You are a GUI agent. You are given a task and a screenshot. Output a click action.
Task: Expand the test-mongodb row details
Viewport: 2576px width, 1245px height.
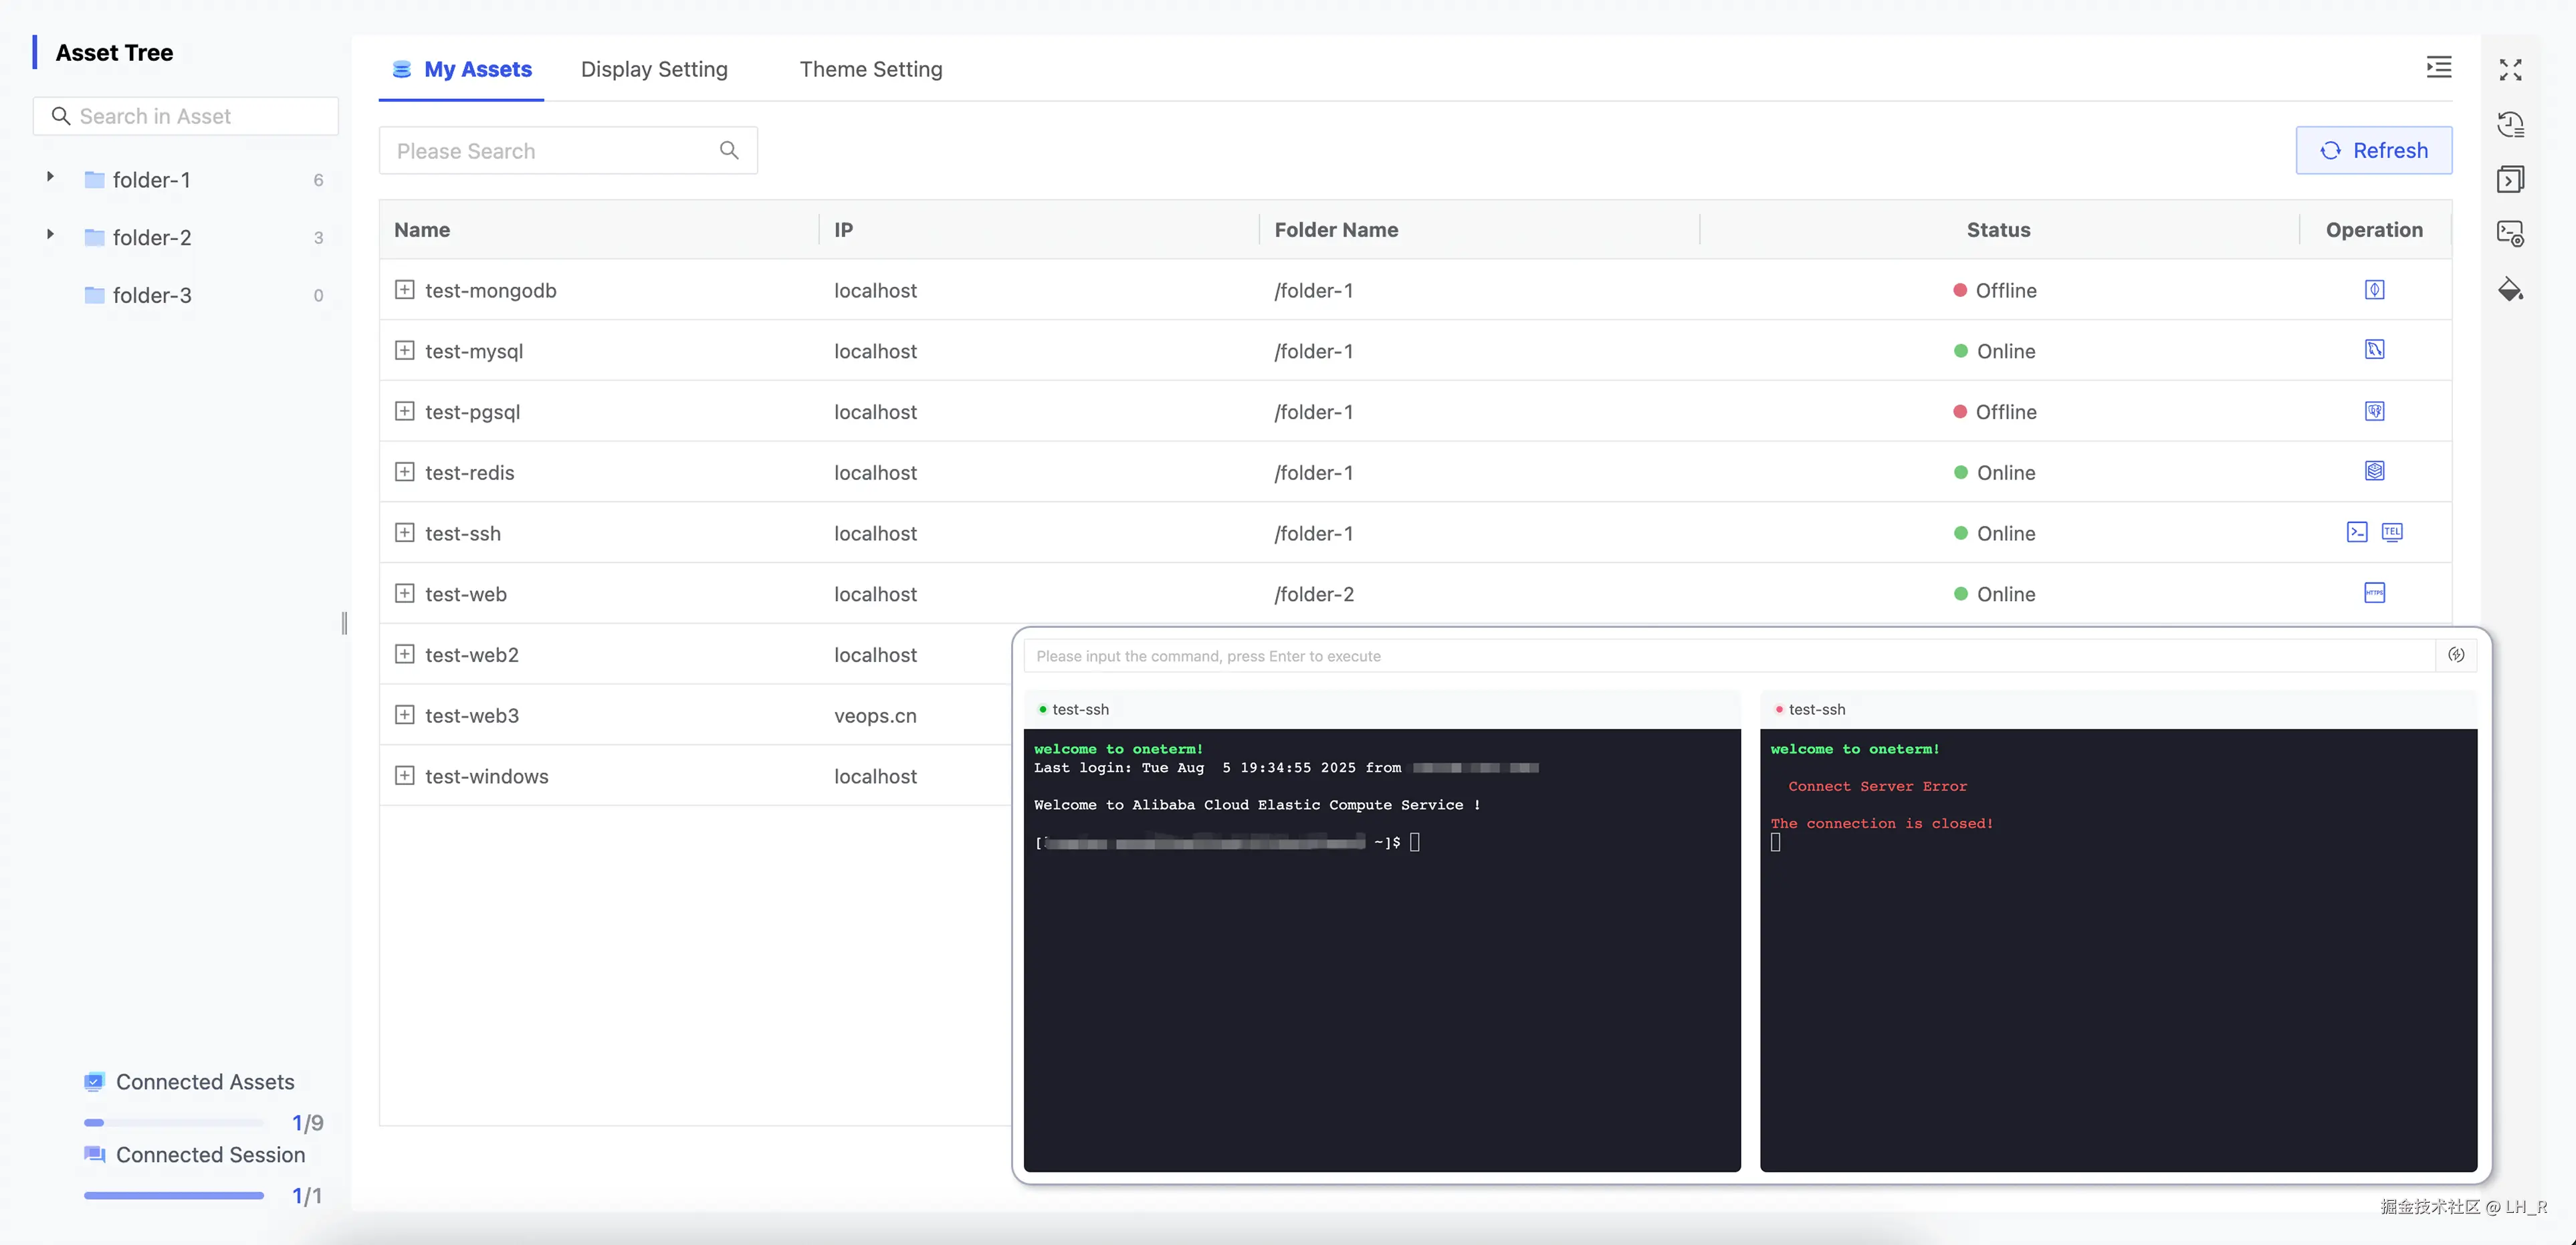404,290
